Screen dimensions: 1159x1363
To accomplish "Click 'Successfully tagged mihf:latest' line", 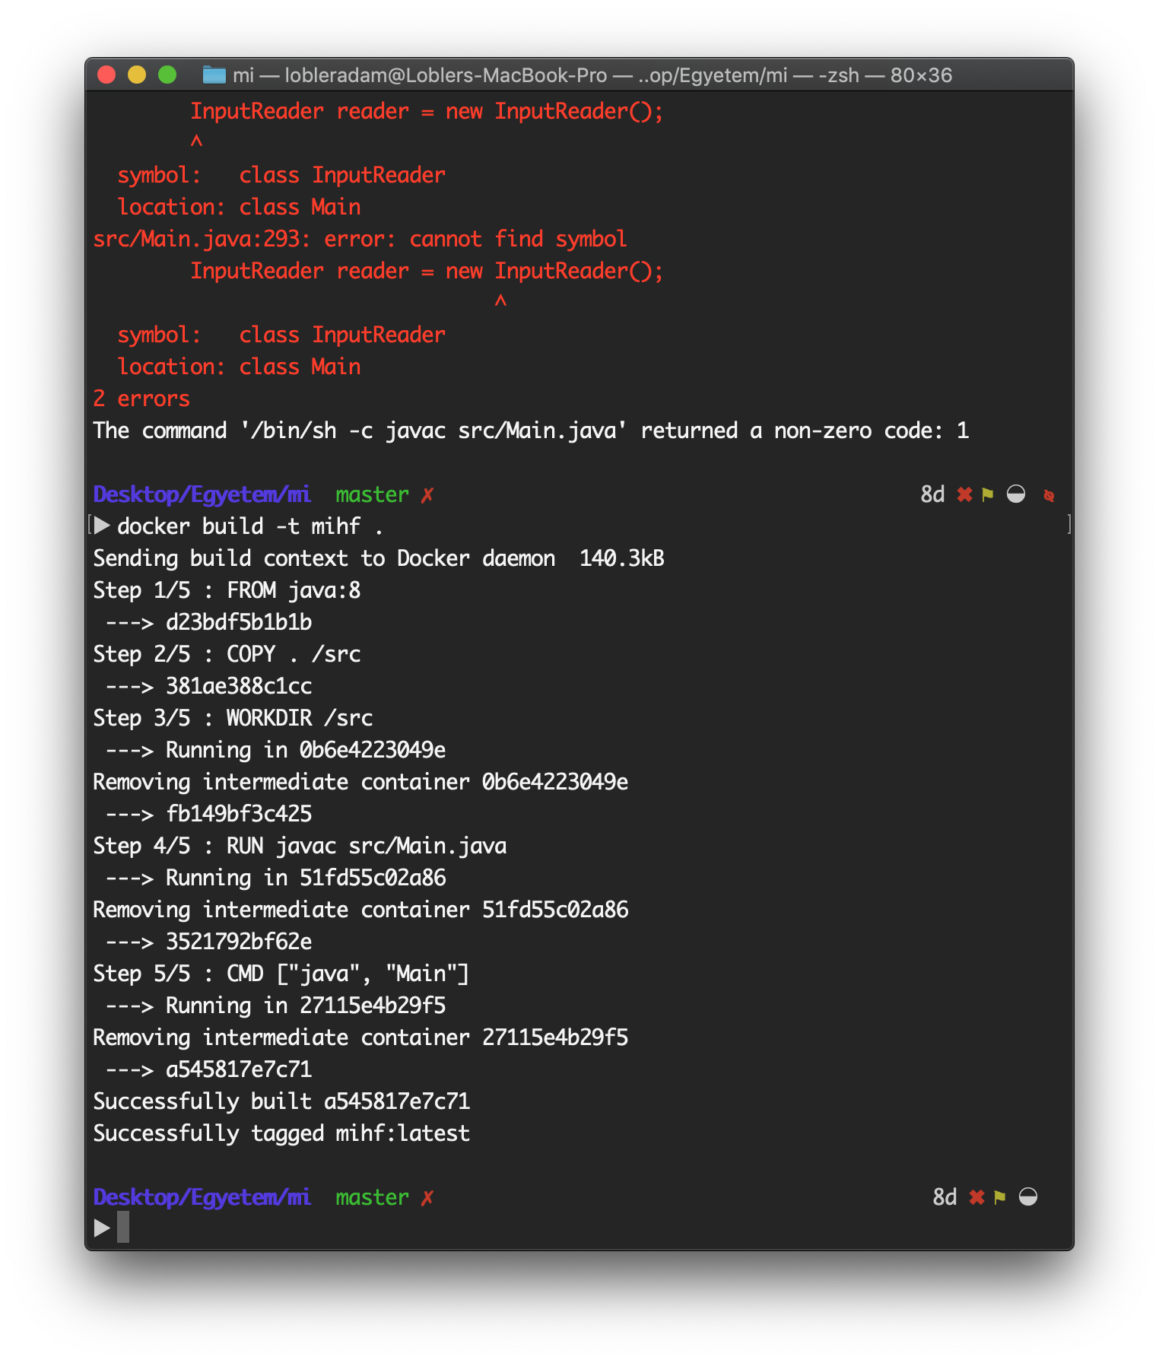I will [x=281, y=1133].
